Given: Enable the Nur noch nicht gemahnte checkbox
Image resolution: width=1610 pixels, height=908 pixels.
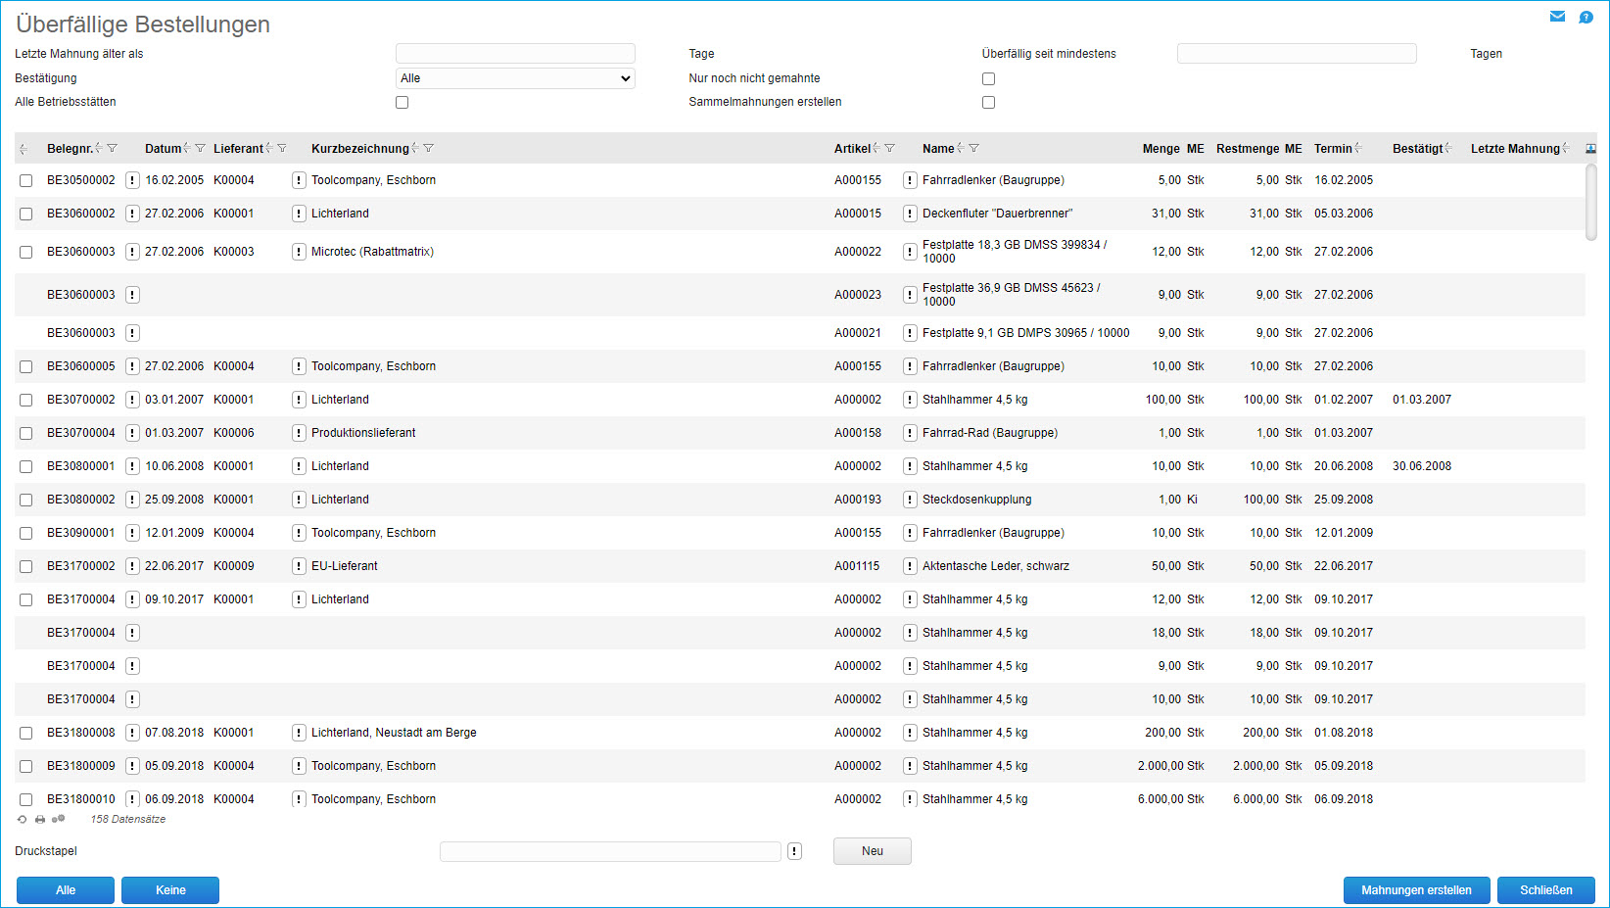Looking at the screenshot, I should (x=988, y=78).
